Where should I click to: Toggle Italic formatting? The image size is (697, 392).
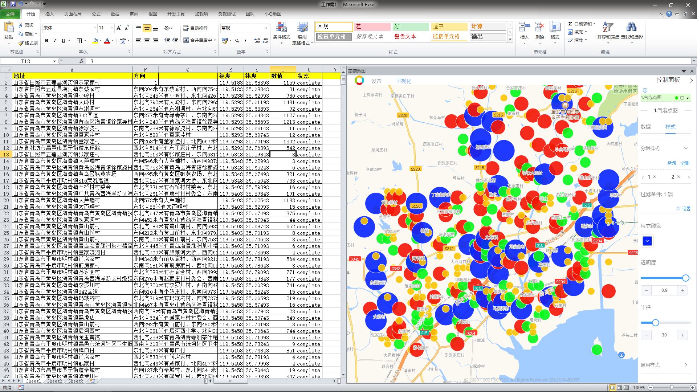[x=55, y=41]
